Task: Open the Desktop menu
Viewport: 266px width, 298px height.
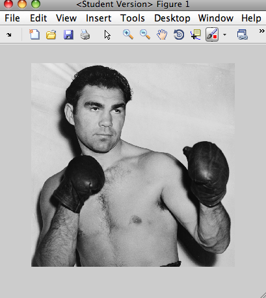Action: tap(172, 18)
